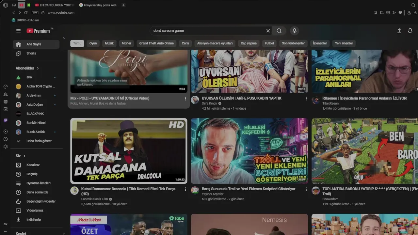
Task: Open the YouTube hamburger guide menu
Action: [x=18, y=31]
